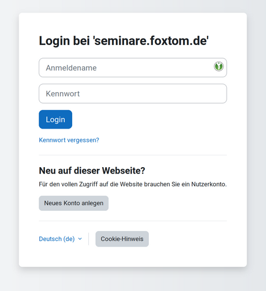The height and width of the screenshot is (291, 266).
Task: Click the green password manager icon in Anmeldename field
Action: pos(219,66)
